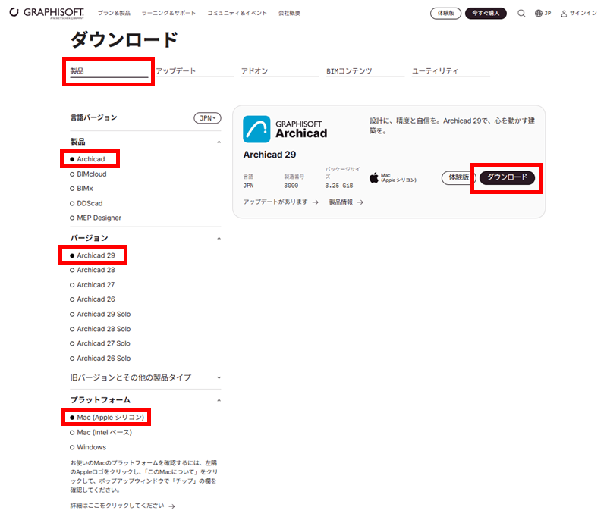Choose the Archicad 26 Solo version
Image resolution: width=607 pixels, height=523 pixels.
pyautogui.click(x=100, y=359)
